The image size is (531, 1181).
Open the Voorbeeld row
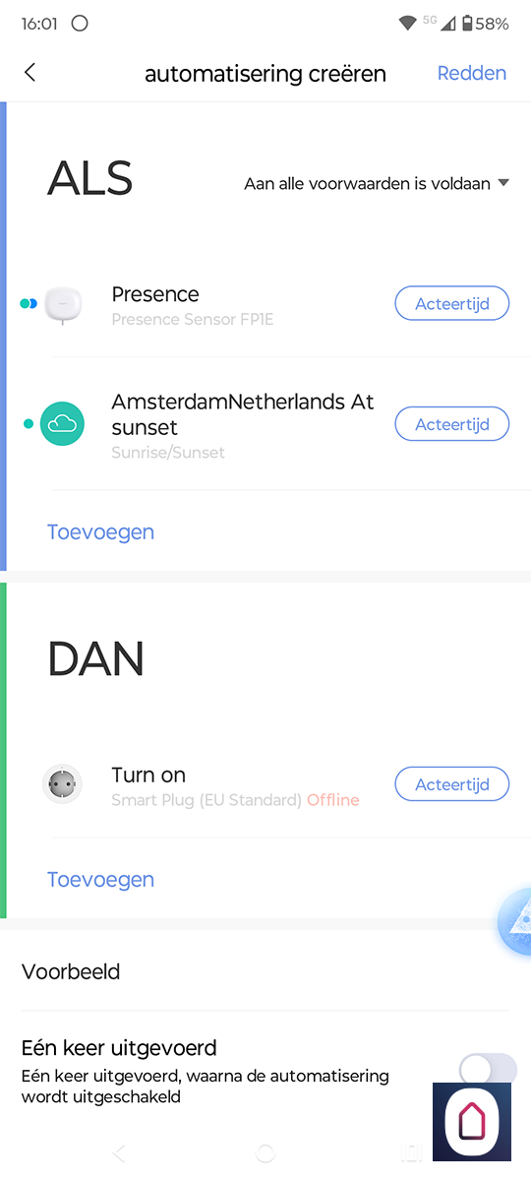(265, 971)
